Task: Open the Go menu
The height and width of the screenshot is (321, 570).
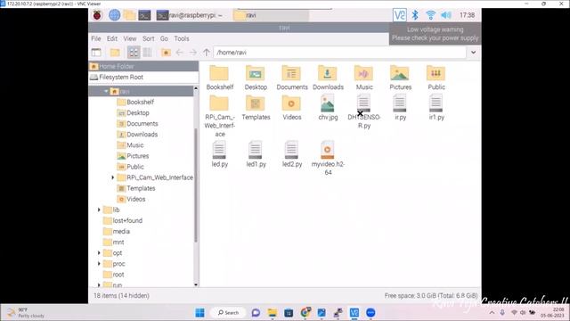Action: (164, 38)
